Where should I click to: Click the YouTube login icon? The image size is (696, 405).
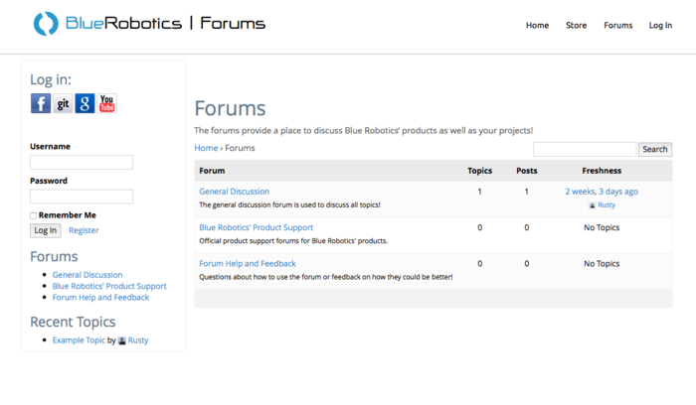click(107, 103)
